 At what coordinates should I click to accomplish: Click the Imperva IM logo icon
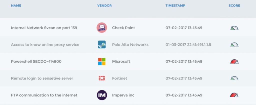(x=102, y=95)
